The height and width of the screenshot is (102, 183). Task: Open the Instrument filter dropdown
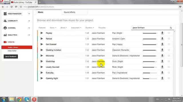click(x=76, y=28)
